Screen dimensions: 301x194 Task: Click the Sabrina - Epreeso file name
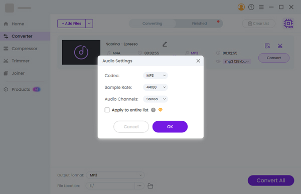pyautogui.click(x=122, y=44)
